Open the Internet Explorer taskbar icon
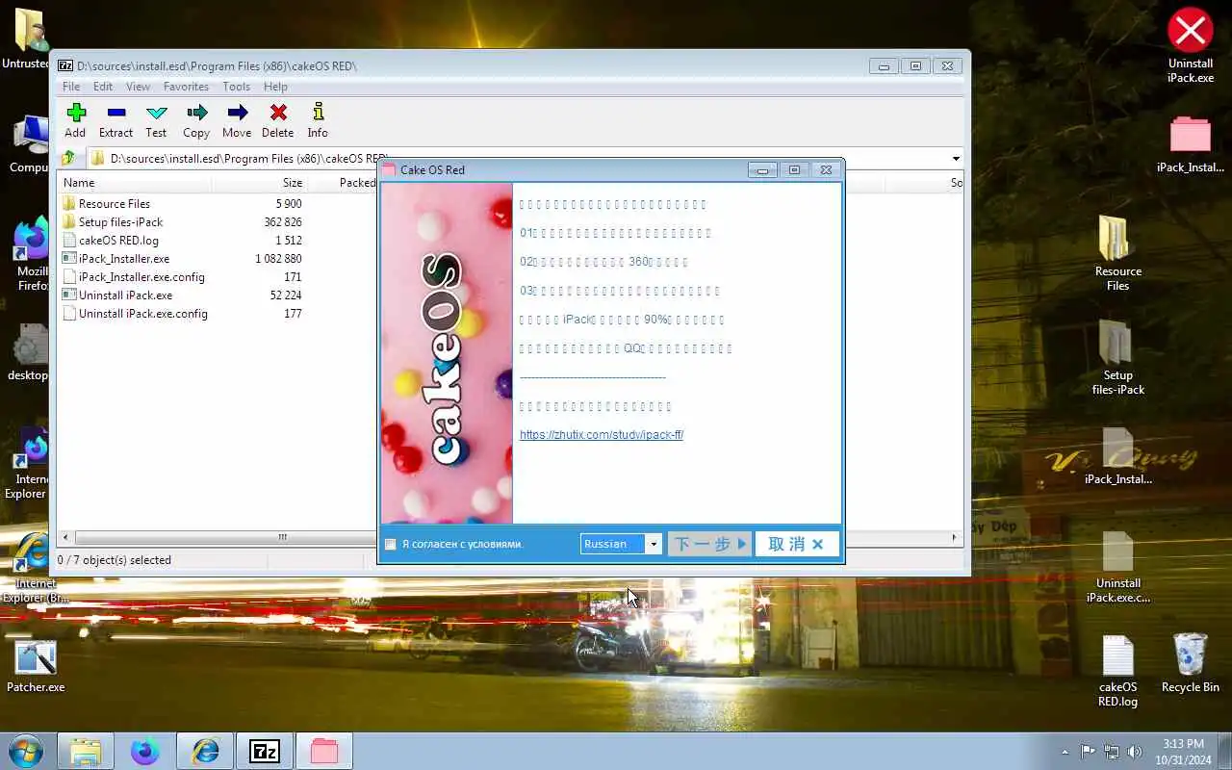 [205, 751]
